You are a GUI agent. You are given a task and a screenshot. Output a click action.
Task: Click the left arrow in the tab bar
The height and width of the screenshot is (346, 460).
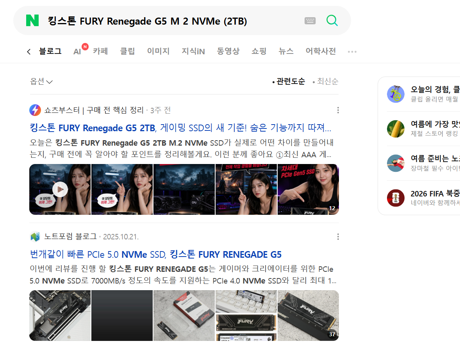click(x=29, y=52)
